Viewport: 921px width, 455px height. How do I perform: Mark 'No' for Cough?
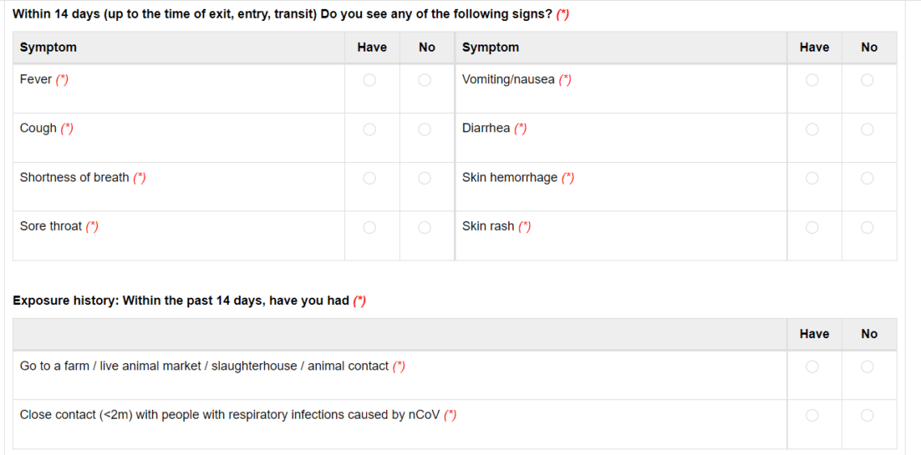[425, 129]
